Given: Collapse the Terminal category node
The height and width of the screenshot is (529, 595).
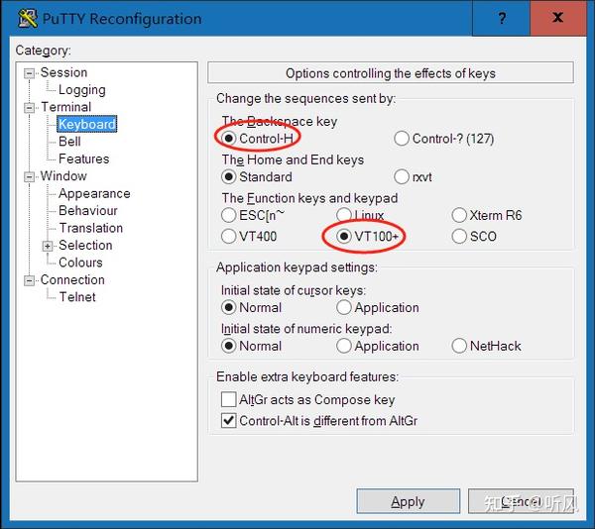Looking at the screenshot, I should (30, 107).
